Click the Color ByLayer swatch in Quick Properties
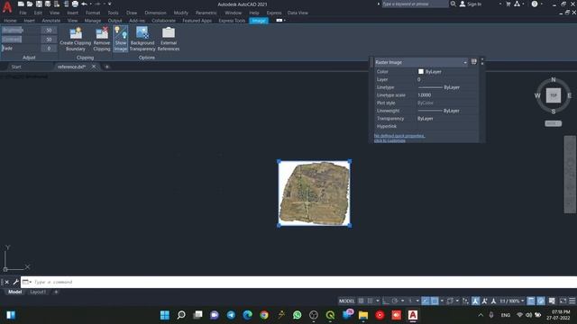 (x=421, y=72)
